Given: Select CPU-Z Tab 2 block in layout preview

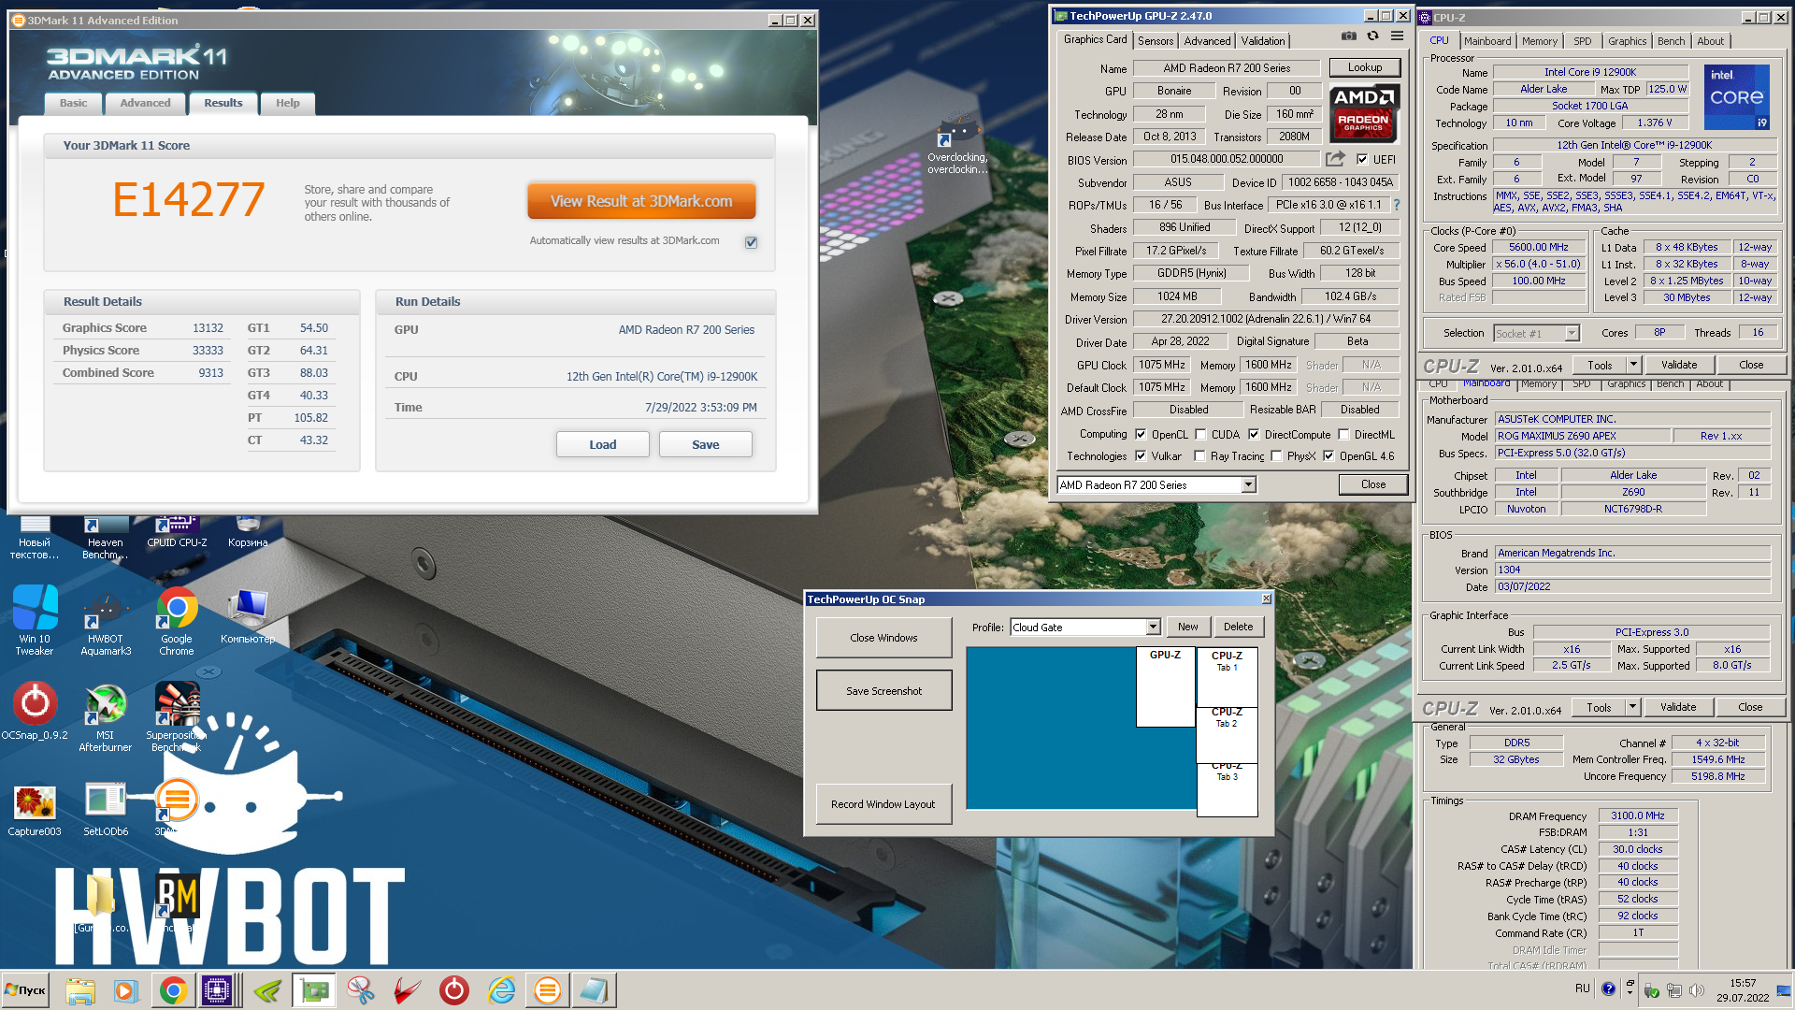Looking at the screenshot, I should click(1227, 734).
